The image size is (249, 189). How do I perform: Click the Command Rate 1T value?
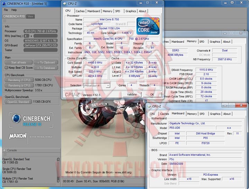(206, 101)
